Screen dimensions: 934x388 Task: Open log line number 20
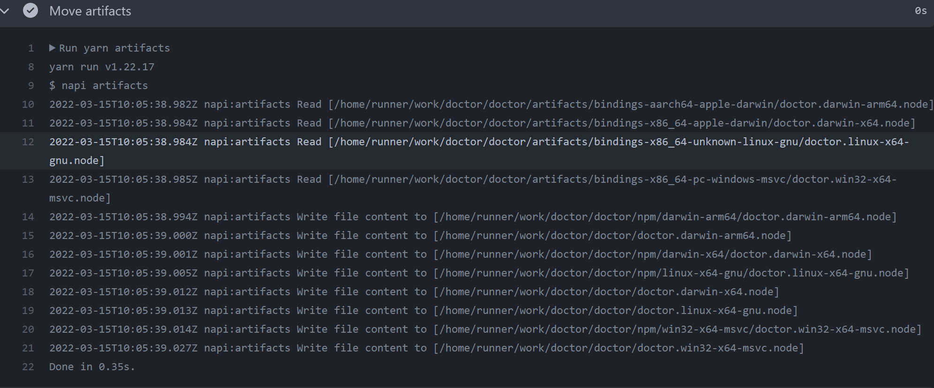(x=28, y=329)
